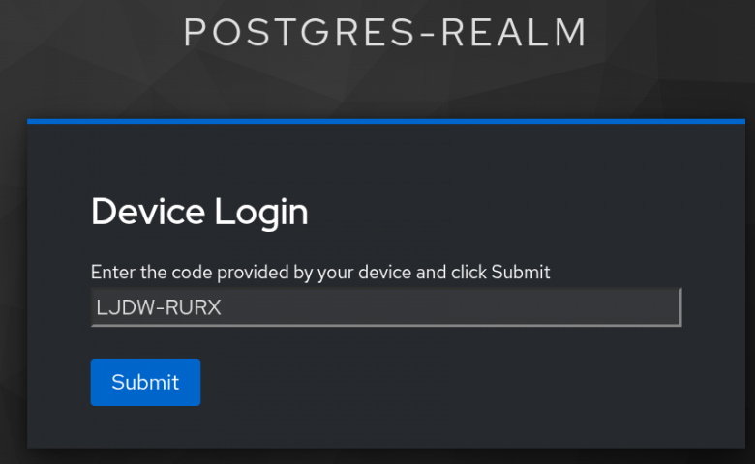Click the "Login" word in the heading
Image resolution: width=755 pixels, height=464 pixels.
click(261, 213)
